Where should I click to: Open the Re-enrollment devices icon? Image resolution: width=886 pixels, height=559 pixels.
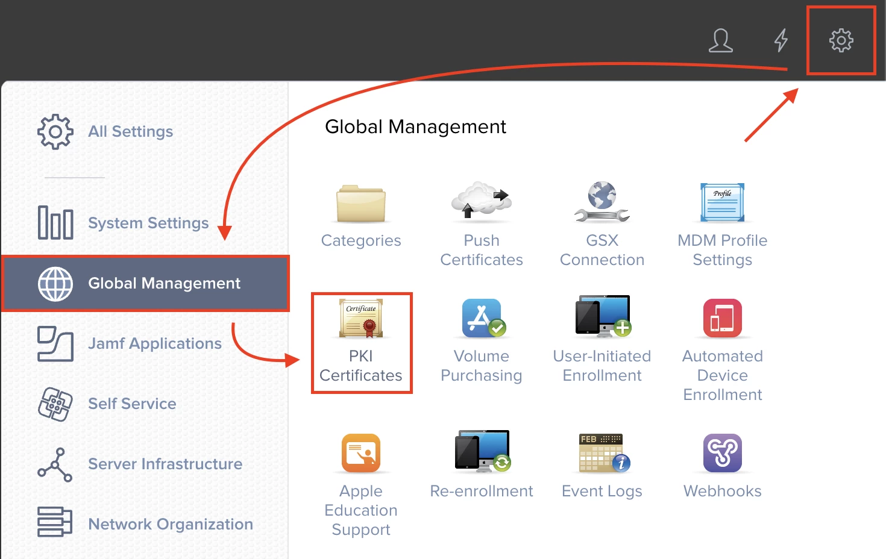[483, 451]
